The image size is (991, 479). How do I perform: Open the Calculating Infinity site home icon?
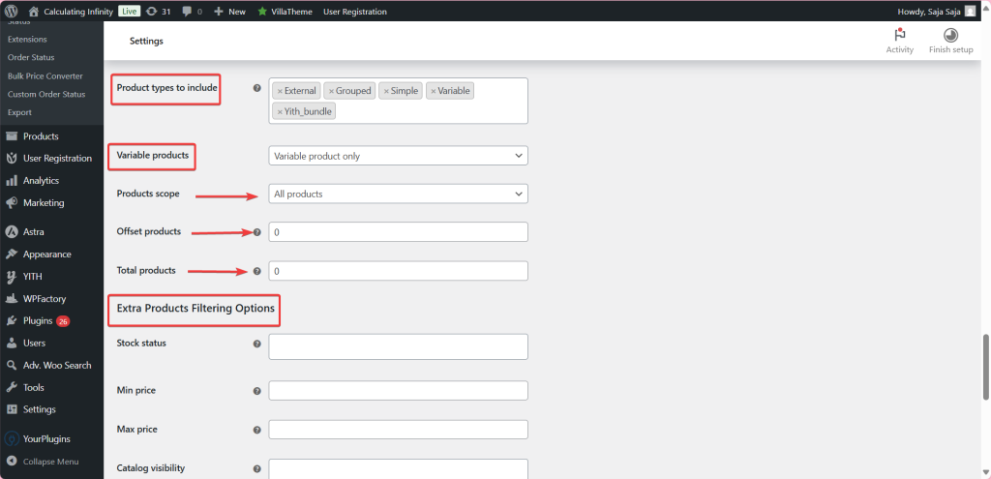point(34,12)
